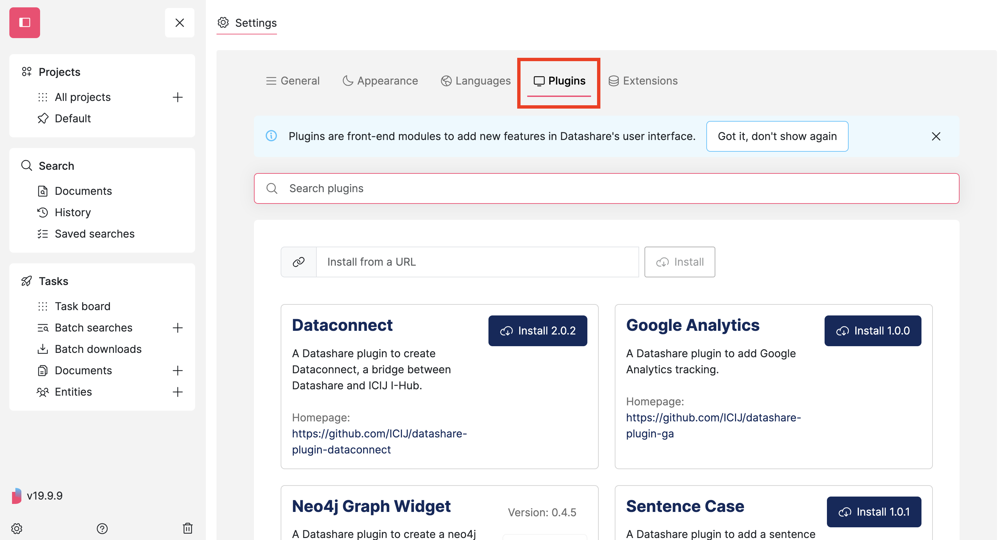Select the History clock icon under Search
Image resolution: width=1005 pixels, height=540 pixels.
[43, 212]
